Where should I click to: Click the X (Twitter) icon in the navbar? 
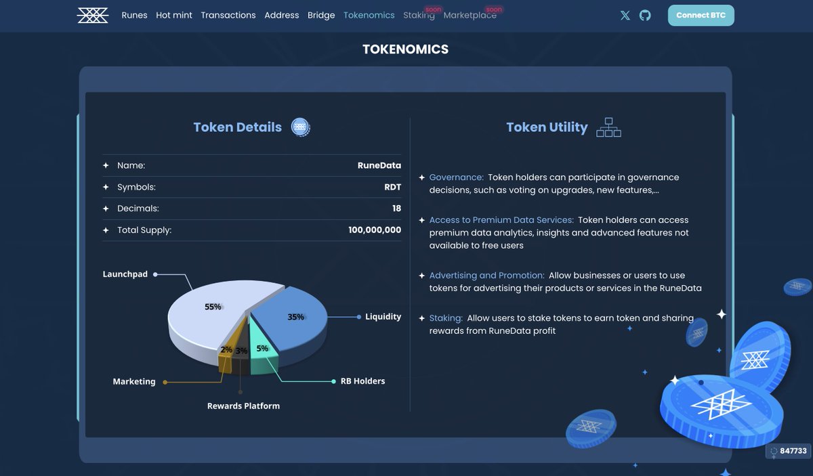(x=625, y=15)
